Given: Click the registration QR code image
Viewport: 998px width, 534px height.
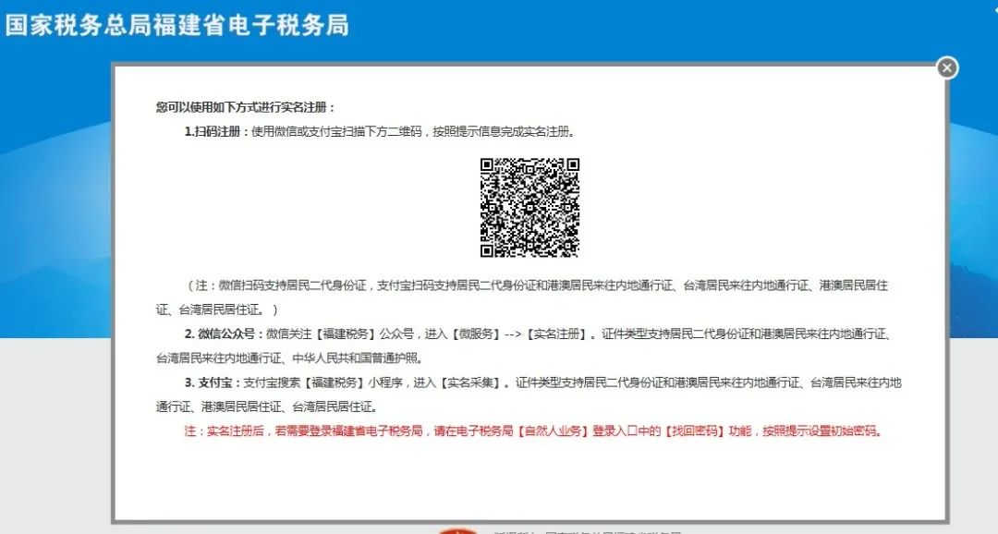Looking at the screenshot, I should point(529,208).
